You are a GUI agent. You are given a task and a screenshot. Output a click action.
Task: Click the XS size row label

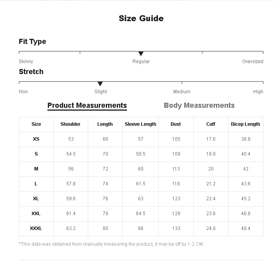point(36,139)
